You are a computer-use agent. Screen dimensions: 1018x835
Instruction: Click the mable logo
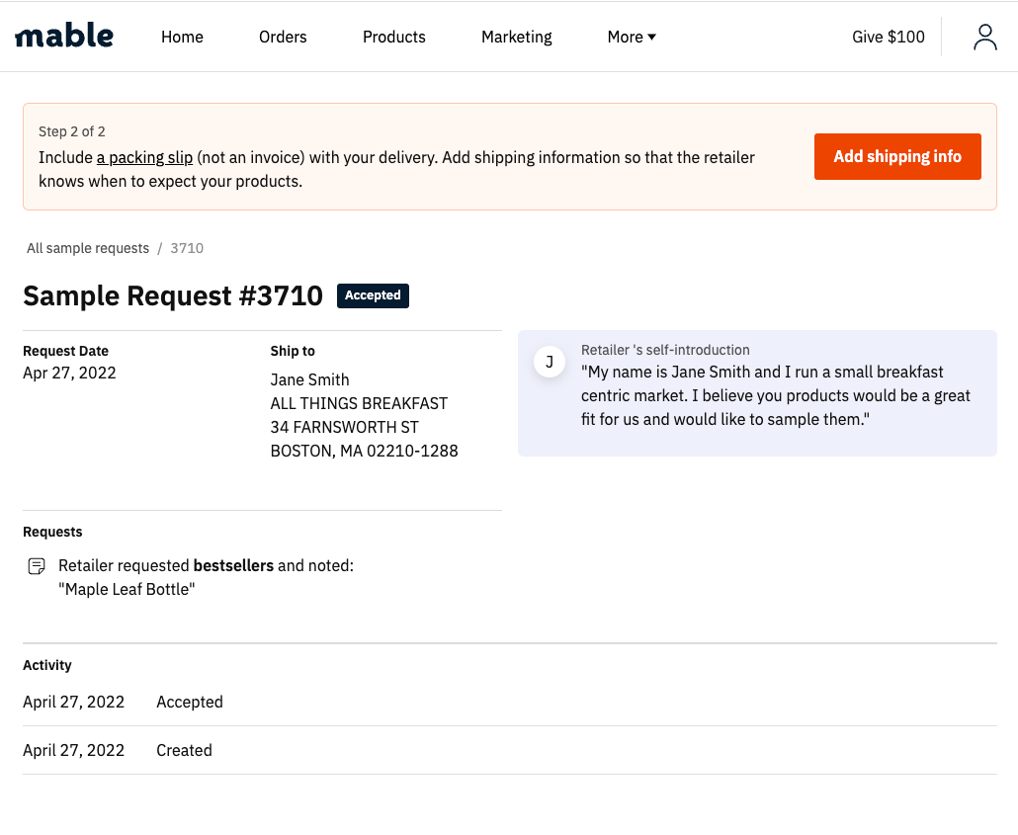pyautogui.click(x=63, y=36)
